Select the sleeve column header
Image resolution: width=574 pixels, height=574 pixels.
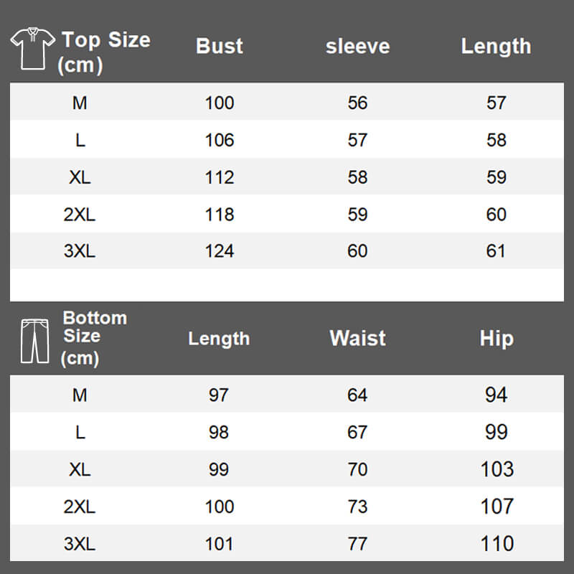[x=357, y=46]
